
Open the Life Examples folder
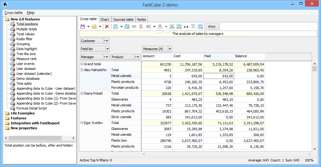[x=23, y=113]
